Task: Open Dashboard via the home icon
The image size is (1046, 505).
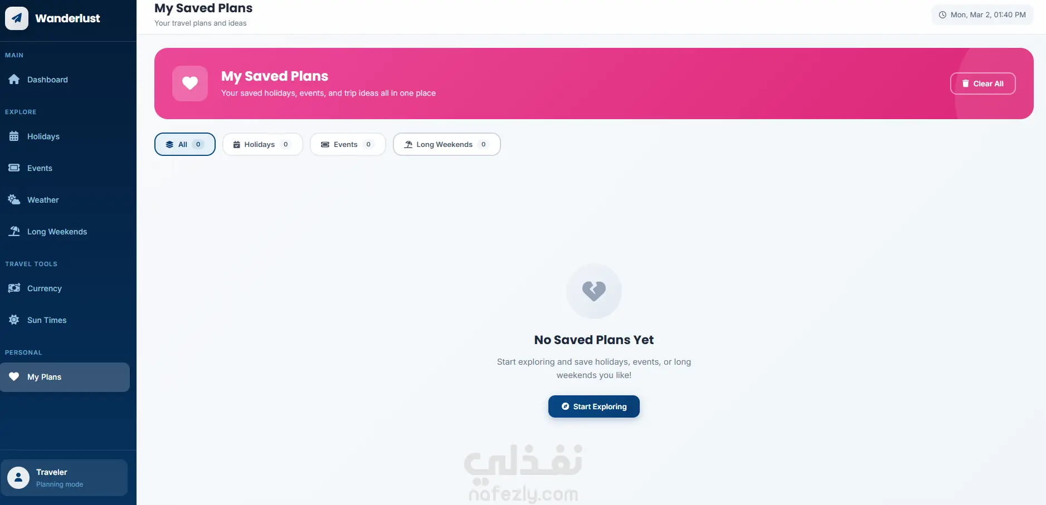Action: 14,80
